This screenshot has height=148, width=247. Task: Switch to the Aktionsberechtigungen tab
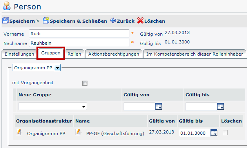pyautogui.click(x=114, y=54)
